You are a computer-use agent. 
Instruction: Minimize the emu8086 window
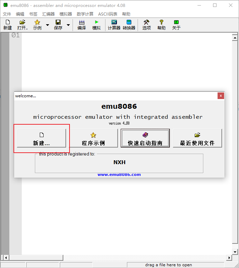(x=199, y=5)
